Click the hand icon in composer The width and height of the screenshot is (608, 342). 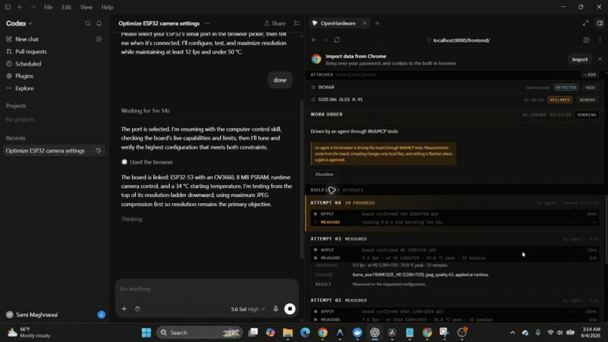[137, 309]
